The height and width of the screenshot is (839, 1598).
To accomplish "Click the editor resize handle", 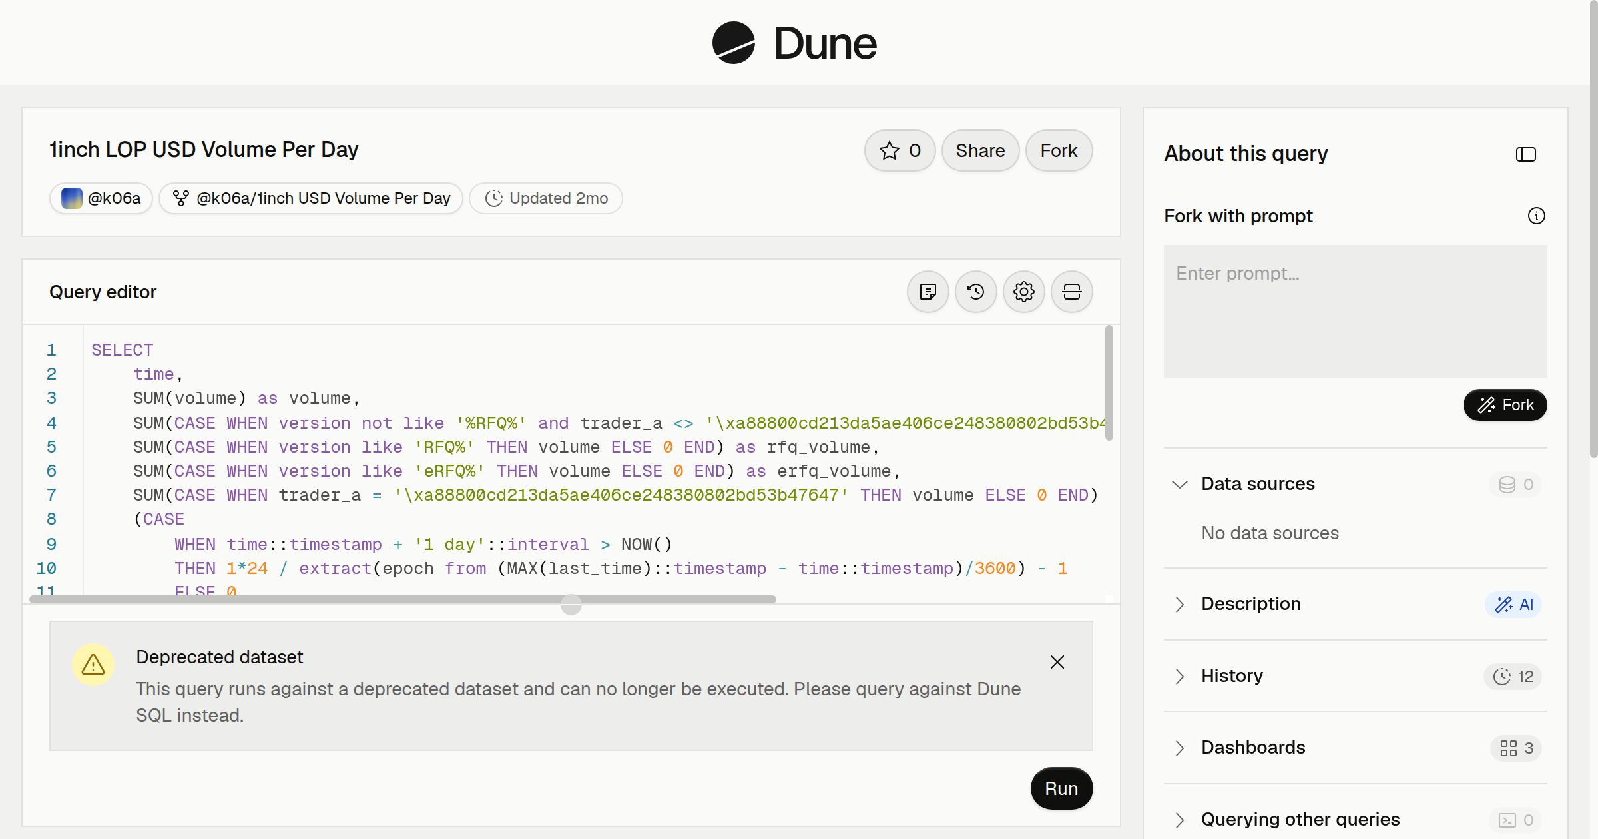I will click(571, 605).
